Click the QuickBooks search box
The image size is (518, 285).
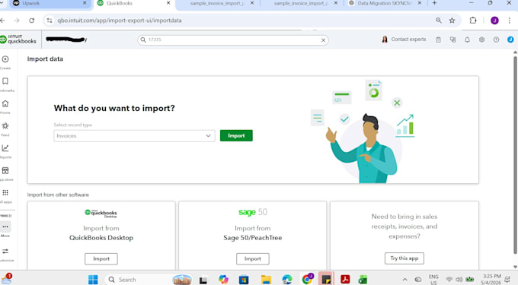click(233, 40)
